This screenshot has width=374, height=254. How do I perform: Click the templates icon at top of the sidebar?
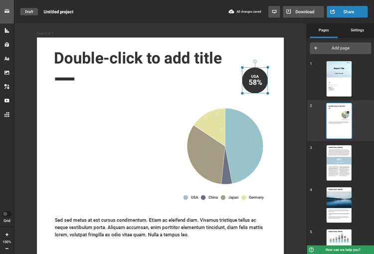(x=7, y=11)
